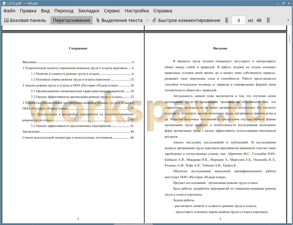Viewport: 293px width, 225px height.
Task: Click the contents entry Введение page 4
Action: [x=78, y=62]
